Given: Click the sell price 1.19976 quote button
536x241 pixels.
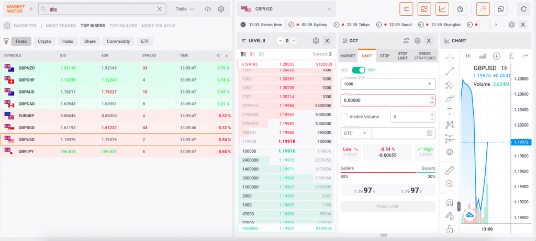Looking at the screenshot, I should pos(364,190).
